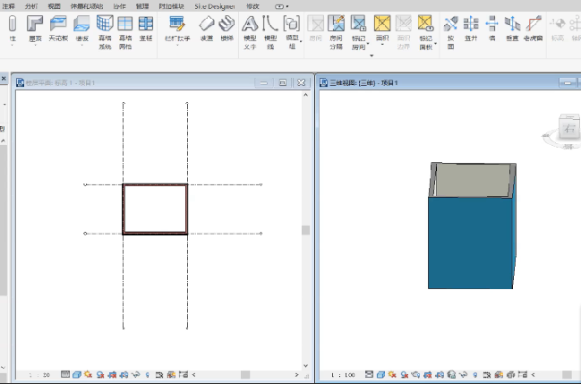The image size is (581, 384).
Task: Open the dropdown arrow under 面积
Action: [x=382, y=46]
